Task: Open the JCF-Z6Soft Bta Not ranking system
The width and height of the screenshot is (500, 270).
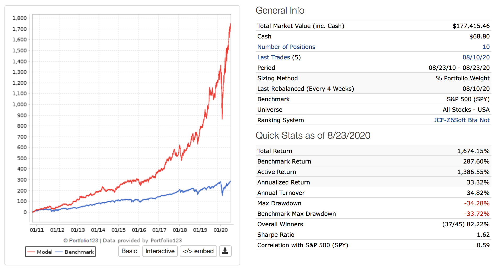Action: [x=462, y=120]
